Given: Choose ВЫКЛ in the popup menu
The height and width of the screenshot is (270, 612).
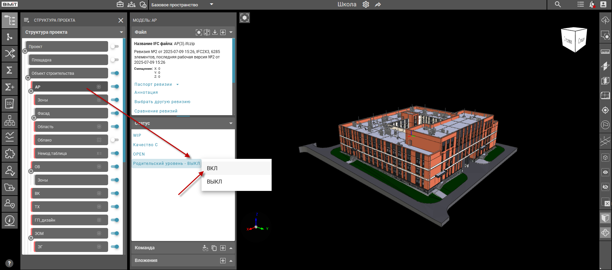Looking at the screenshot, I should (x=214, y=182).
